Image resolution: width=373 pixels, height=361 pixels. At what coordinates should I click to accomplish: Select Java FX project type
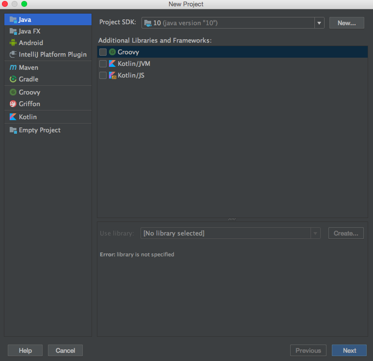[48, 31]
